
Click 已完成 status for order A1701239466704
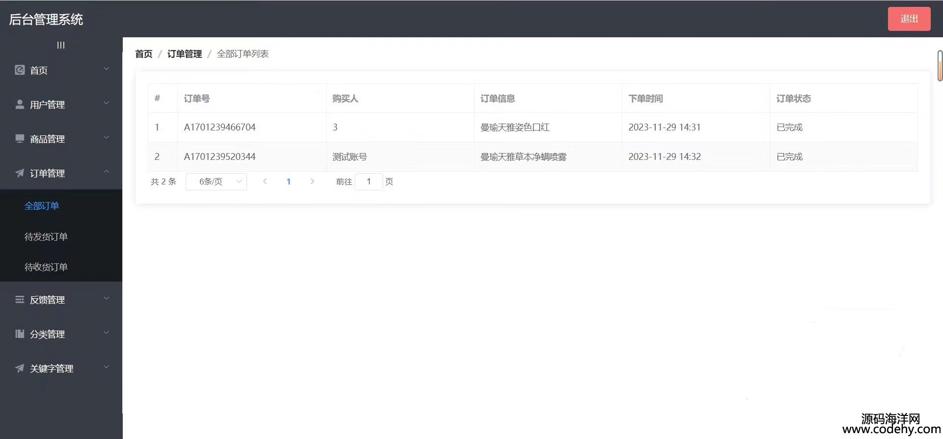(x=789, y=128)
